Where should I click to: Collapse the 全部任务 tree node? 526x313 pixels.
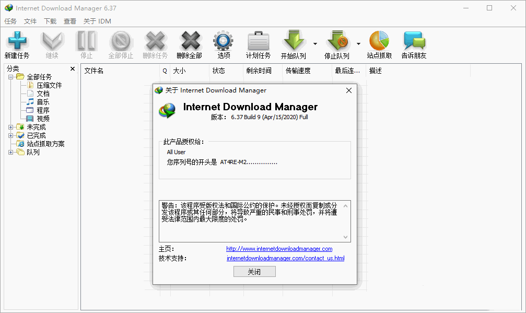coord(11,77)
